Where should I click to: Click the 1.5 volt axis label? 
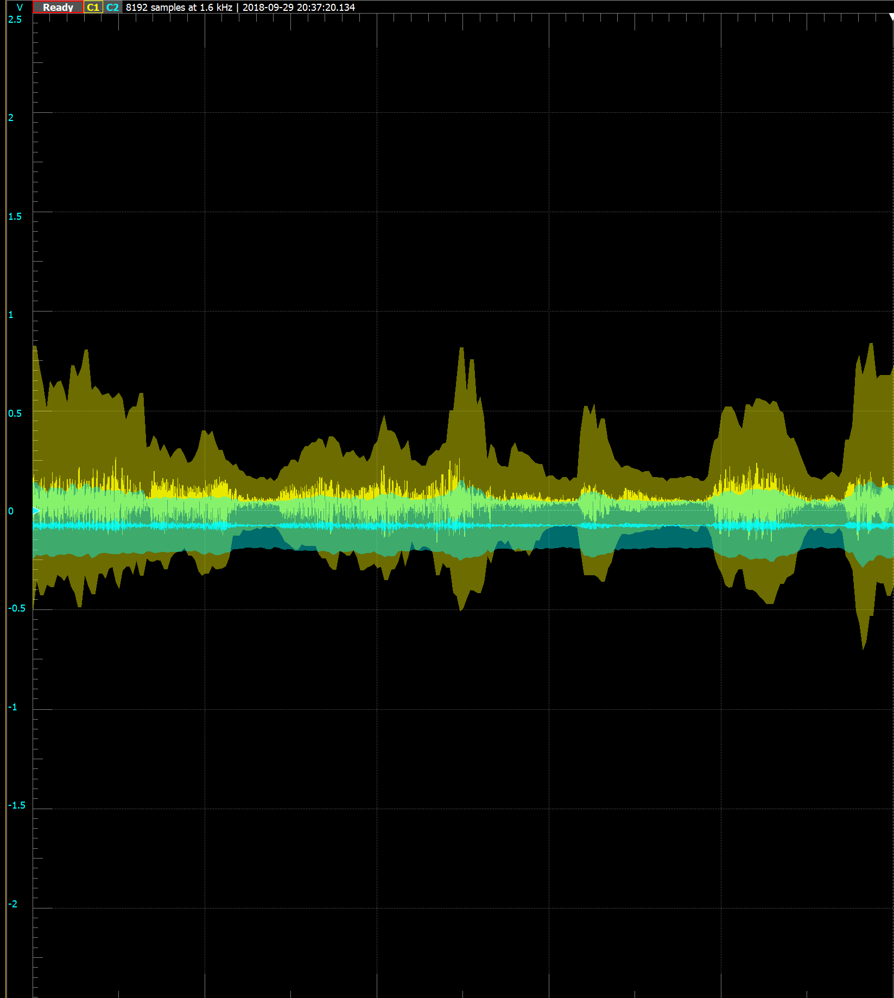tap(15, 217)
